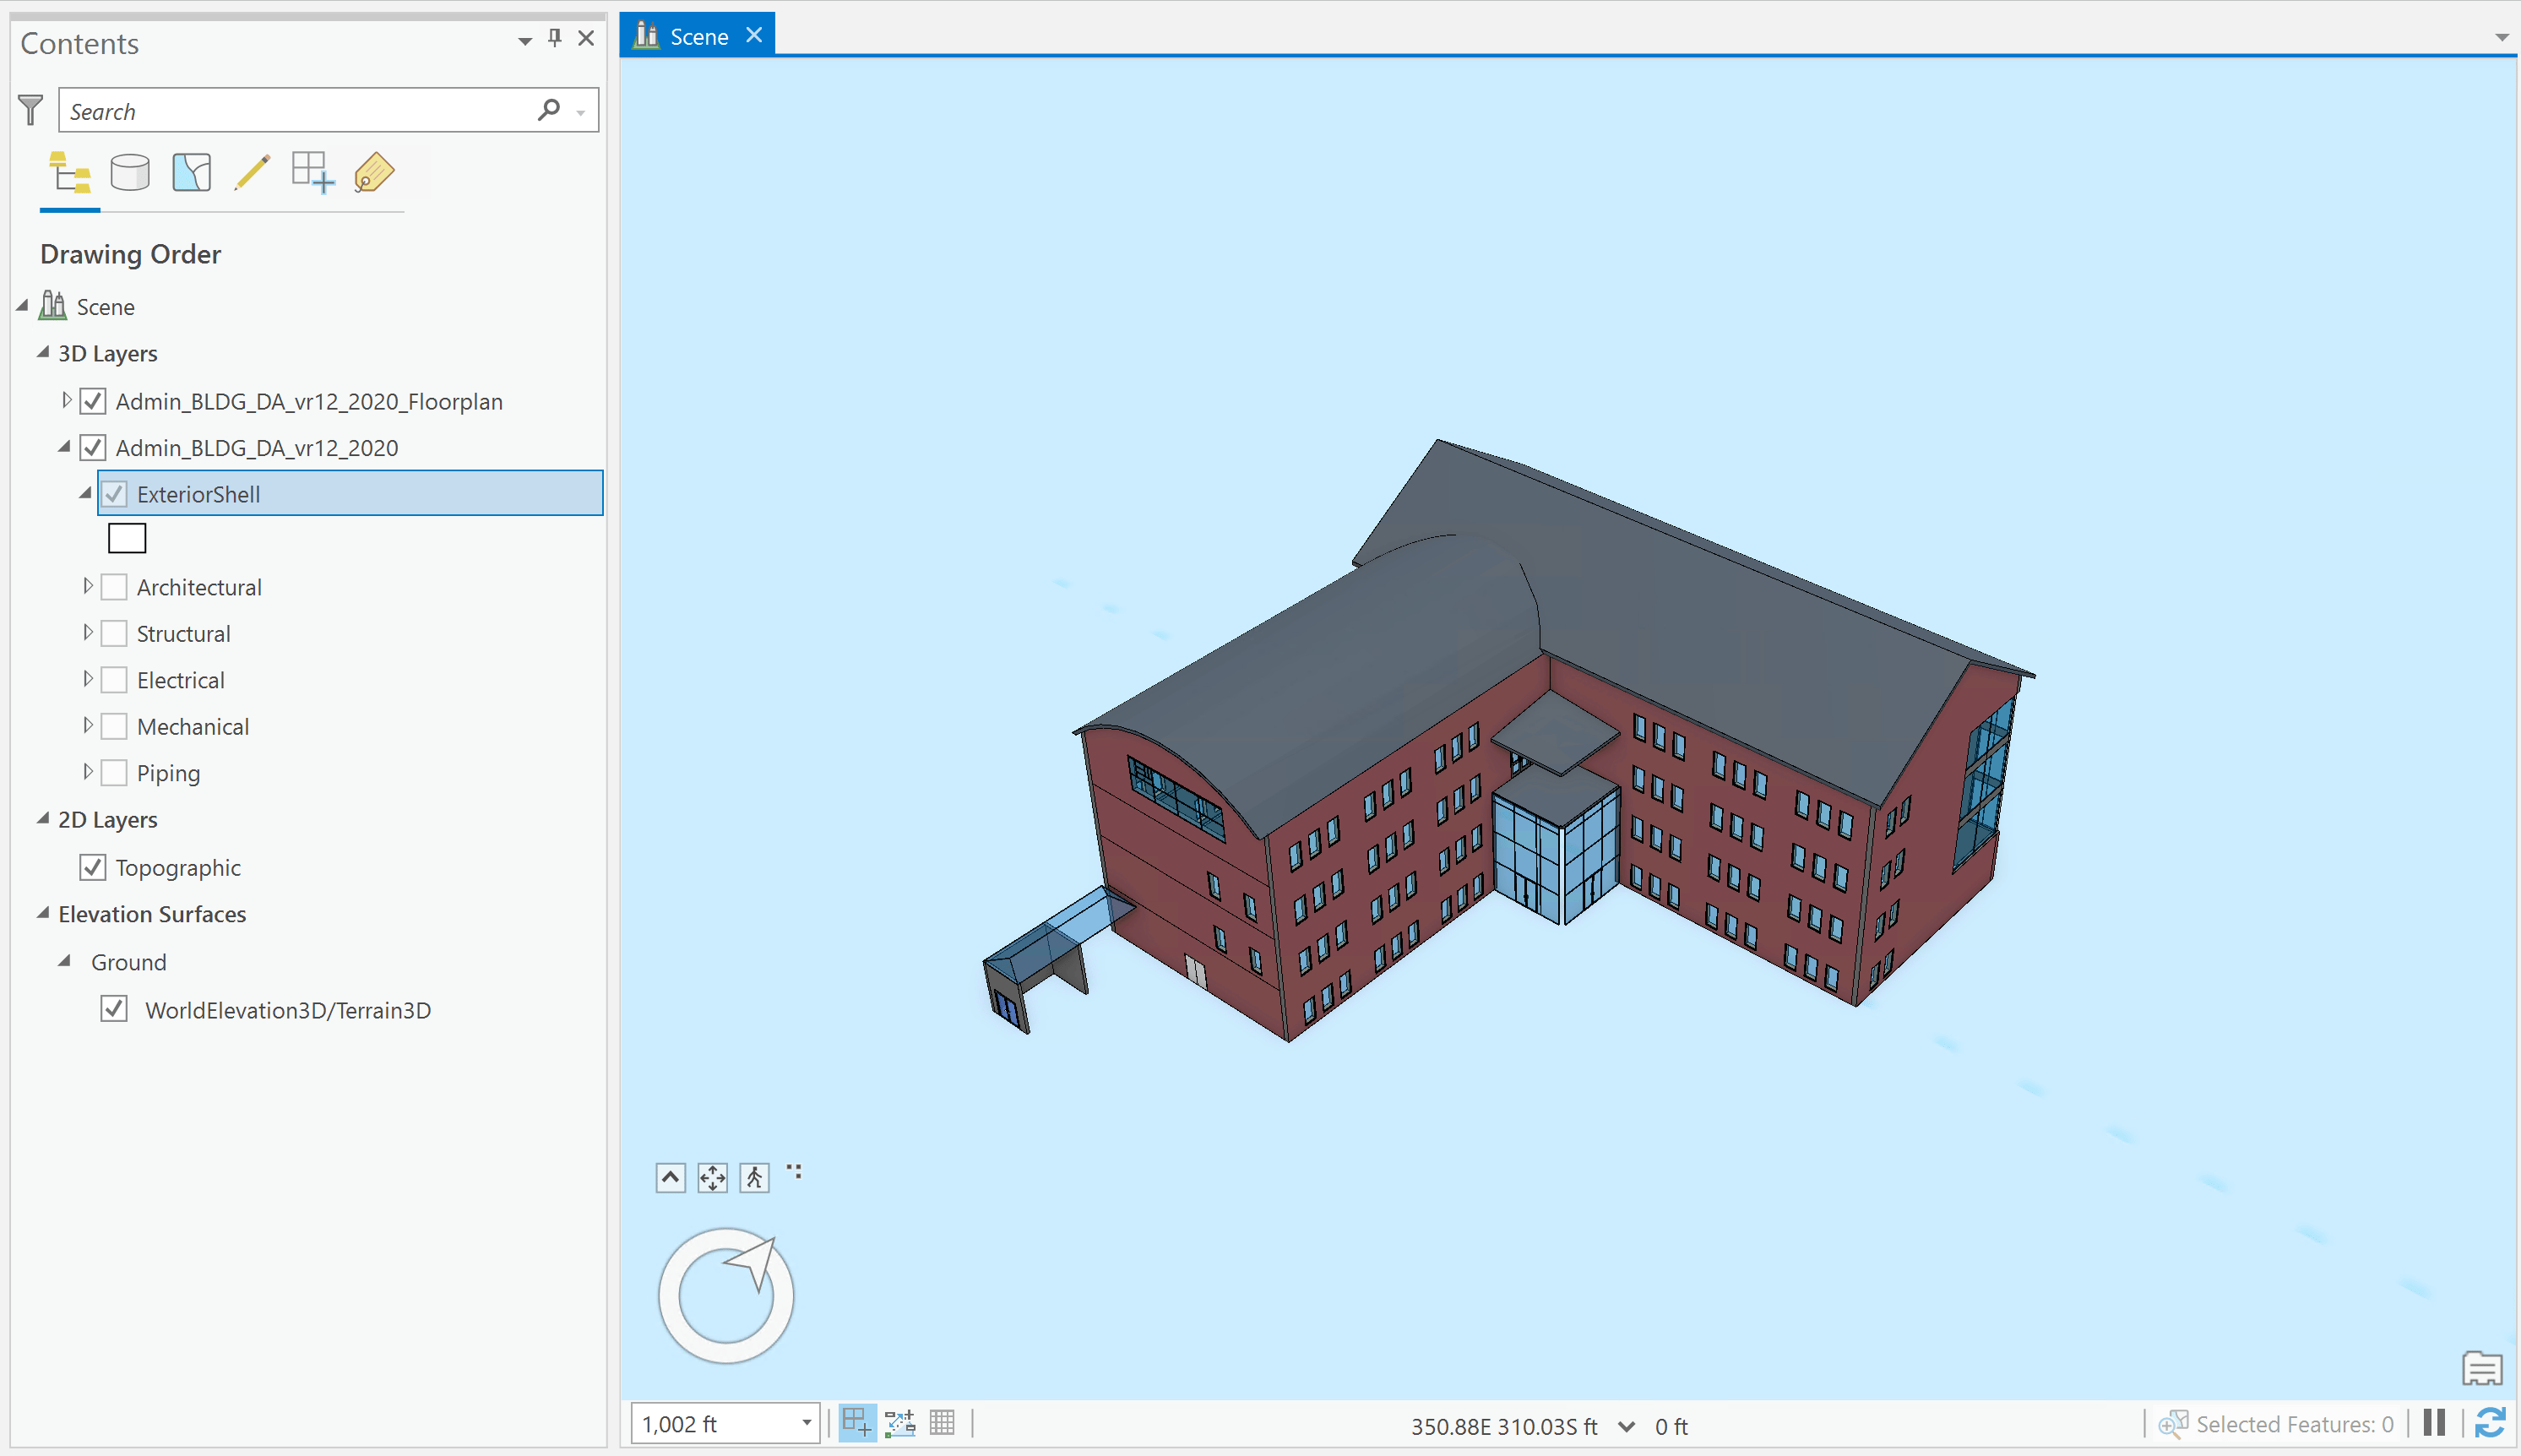Image resolution: width=2521 pixels, height=1456 pixels.
Task: Pause scene drawing with the pause button
Action: pos(2434,1423)
